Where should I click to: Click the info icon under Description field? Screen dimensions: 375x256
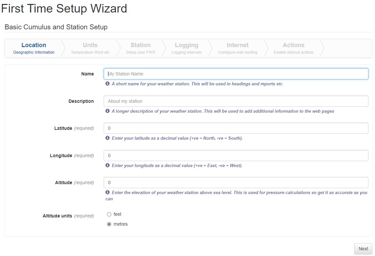tap(107, 111)
